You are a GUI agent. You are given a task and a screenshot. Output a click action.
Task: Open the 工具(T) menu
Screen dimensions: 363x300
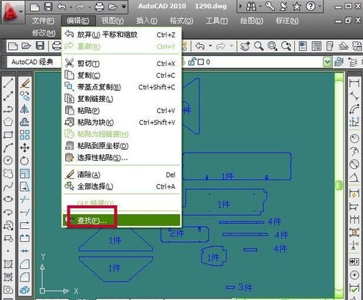(216, 21)
